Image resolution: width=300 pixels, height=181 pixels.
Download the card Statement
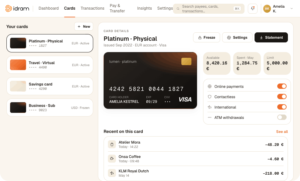271,38
